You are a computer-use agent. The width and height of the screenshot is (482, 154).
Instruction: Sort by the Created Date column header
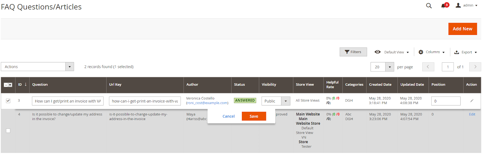click(380, 85)
